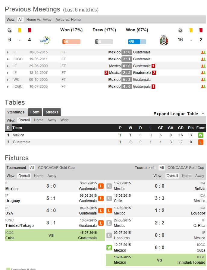207x270 pixels.
Task: Expand League Table dropdown
Action: [179, 114]
